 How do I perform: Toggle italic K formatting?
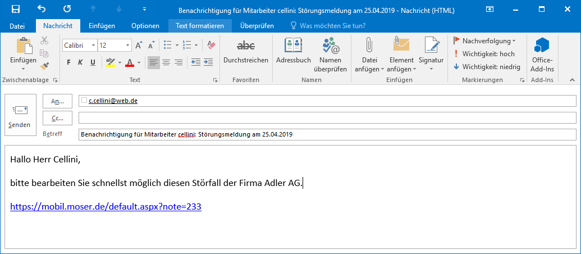pos(80,62)
